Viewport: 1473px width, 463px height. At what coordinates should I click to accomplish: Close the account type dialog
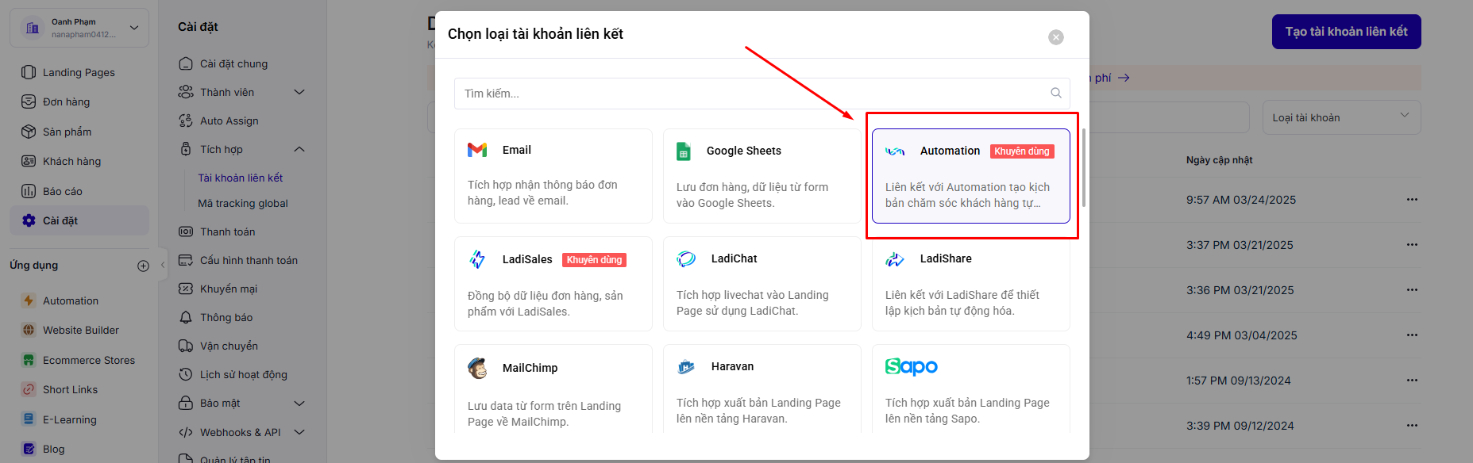(x=1055, y=37)
